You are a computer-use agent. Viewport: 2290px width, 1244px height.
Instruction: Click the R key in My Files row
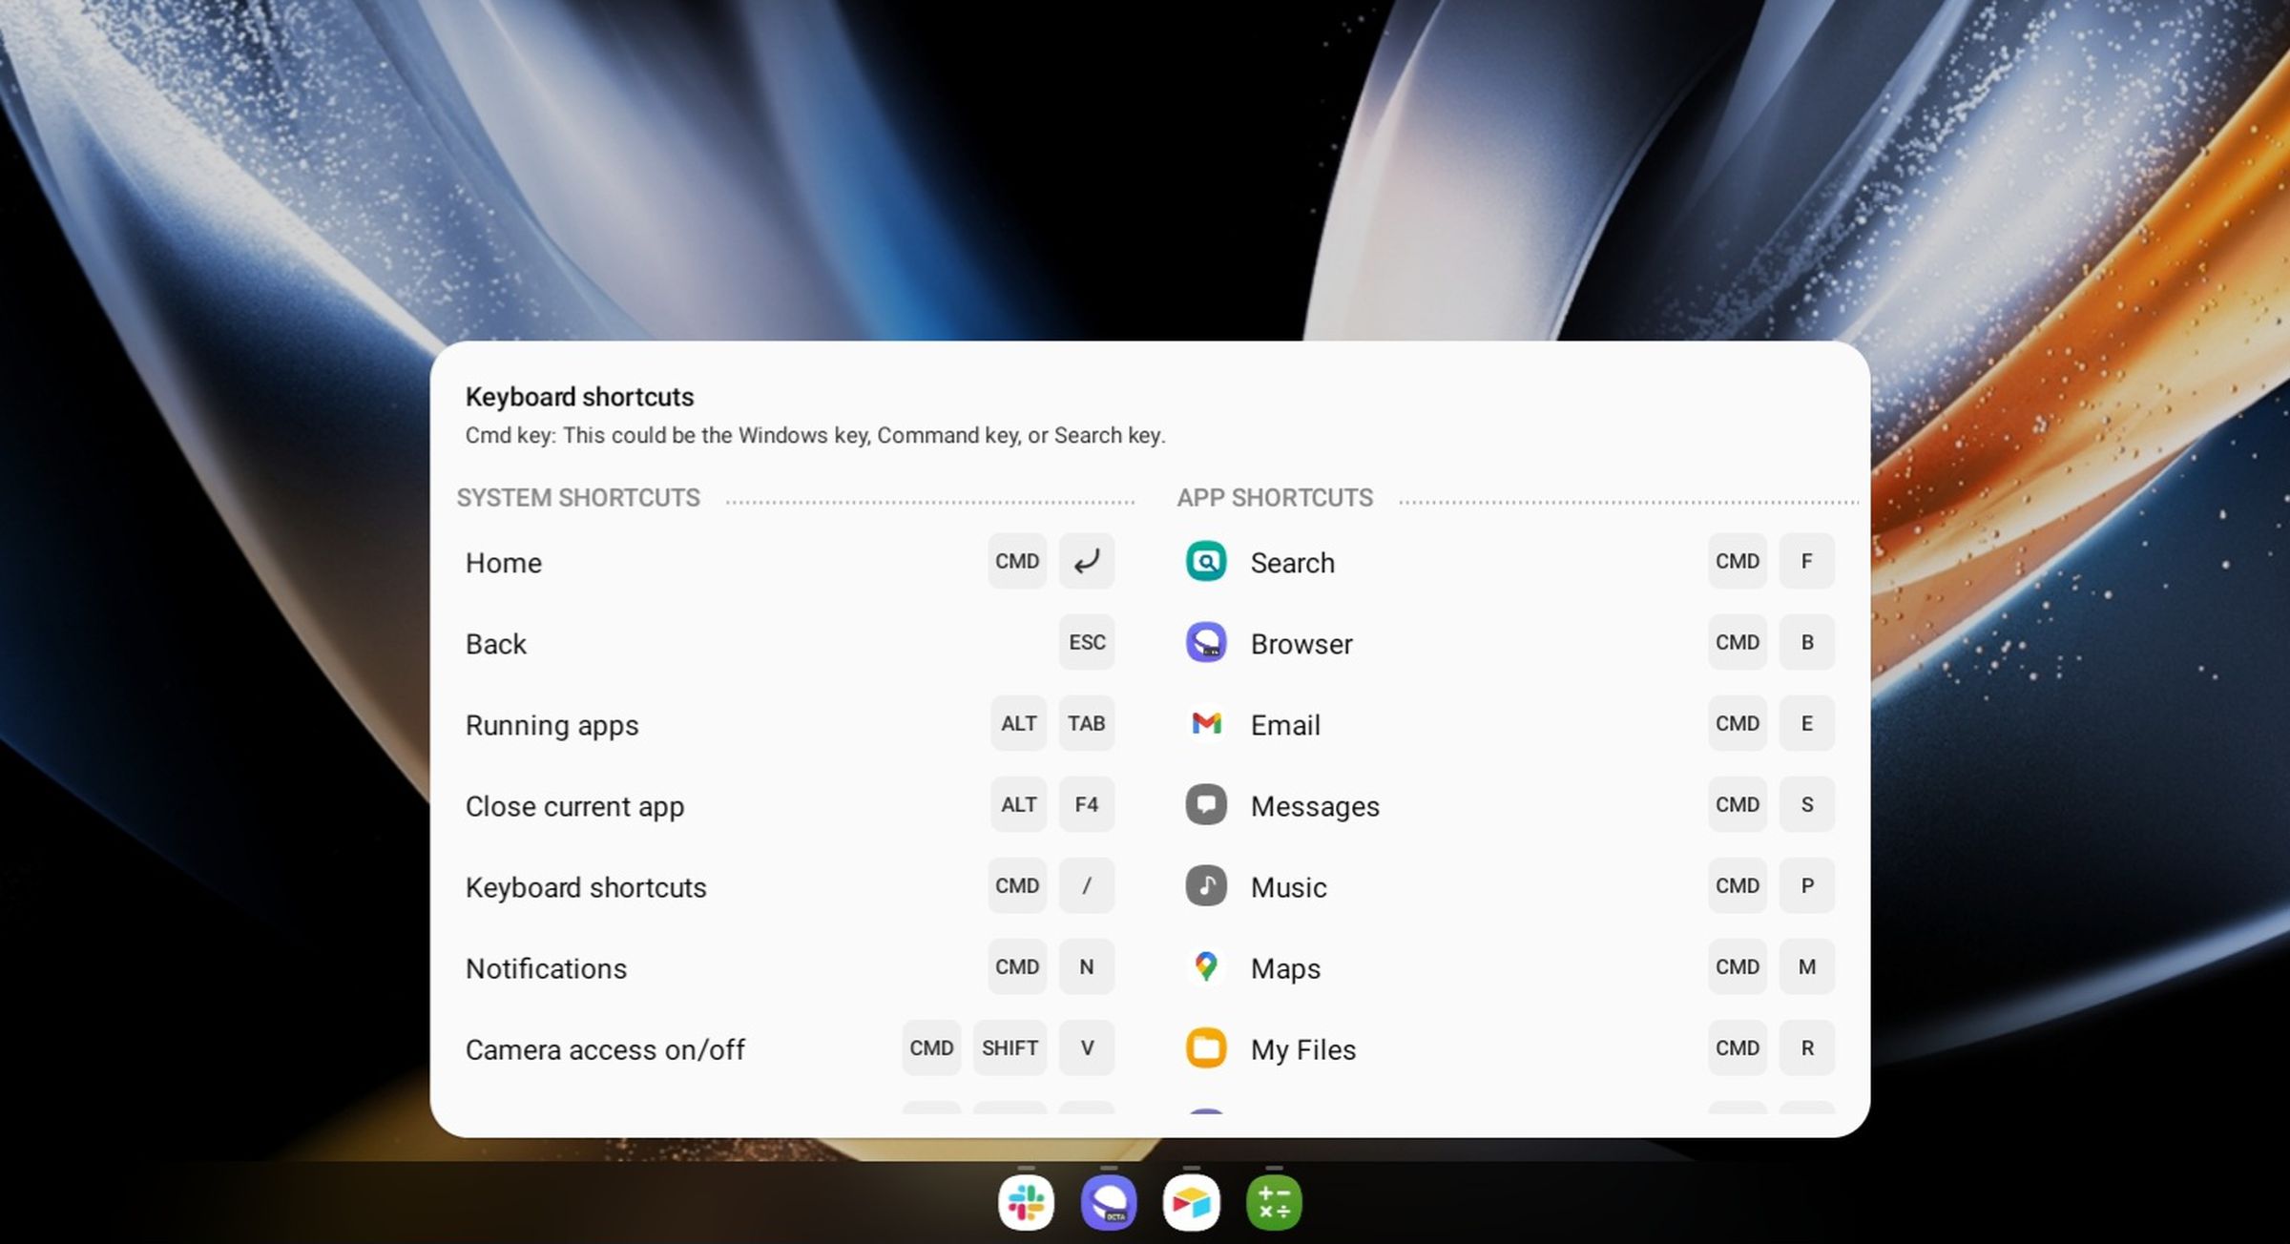pos(1807,1047)
